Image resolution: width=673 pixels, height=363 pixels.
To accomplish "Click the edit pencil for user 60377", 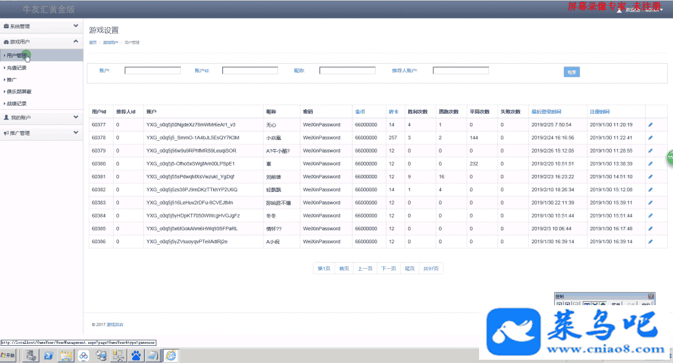I will pos(650,124).
